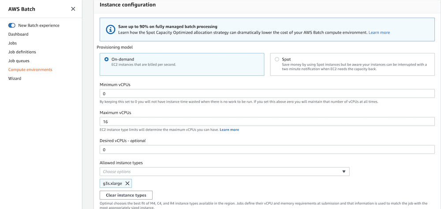Open Job definitions in sidebar
This screenshot has height=209, width=441.
point(22,52)
